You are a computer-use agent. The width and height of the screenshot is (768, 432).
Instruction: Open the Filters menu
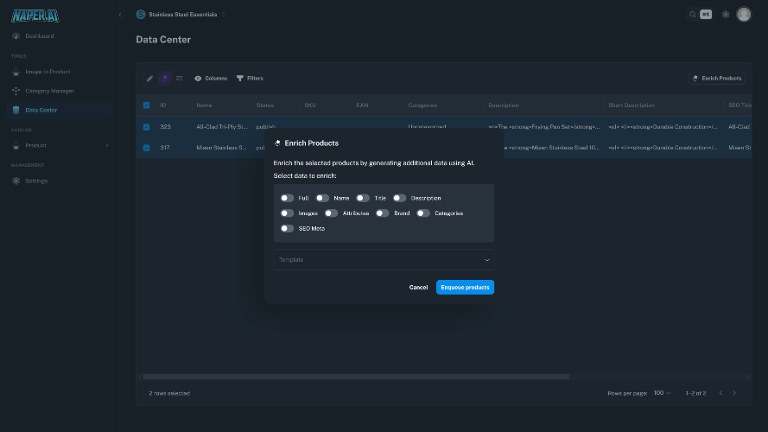click(x=250, y=79)
